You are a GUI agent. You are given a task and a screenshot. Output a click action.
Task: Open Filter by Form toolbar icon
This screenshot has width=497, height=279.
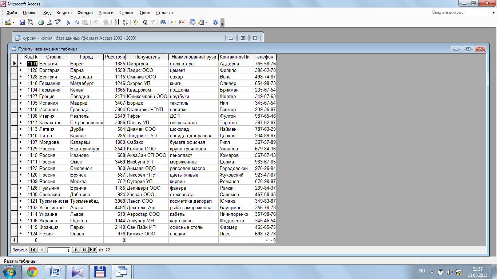point(144,22)
